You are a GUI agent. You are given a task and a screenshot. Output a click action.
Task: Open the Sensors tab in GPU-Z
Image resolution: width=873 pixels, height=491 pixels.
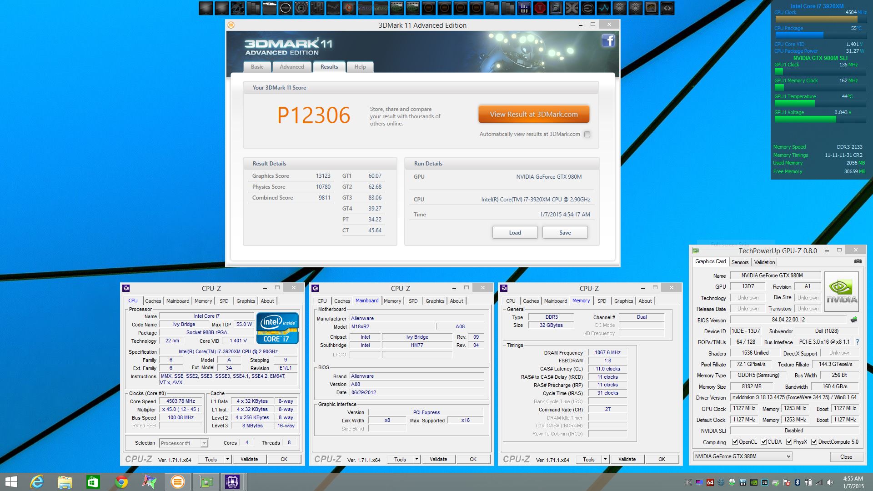[x=740, y=262]
